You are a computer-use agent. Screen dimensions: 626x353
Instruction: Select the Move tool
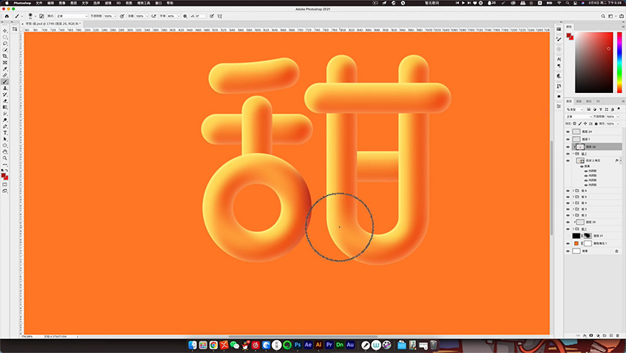point(5,31)
